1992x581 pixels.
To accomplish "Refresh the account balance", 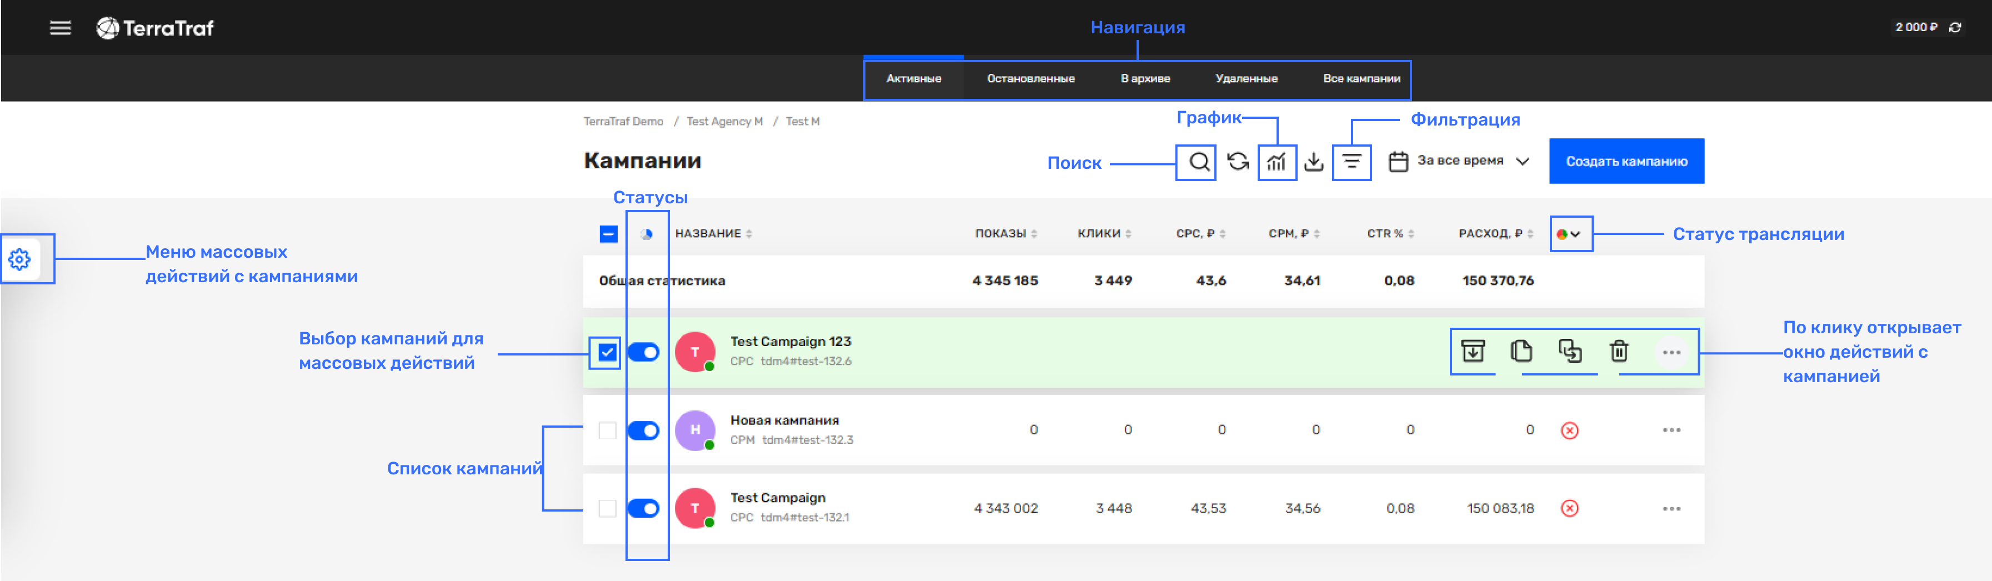I will 1955,27.
